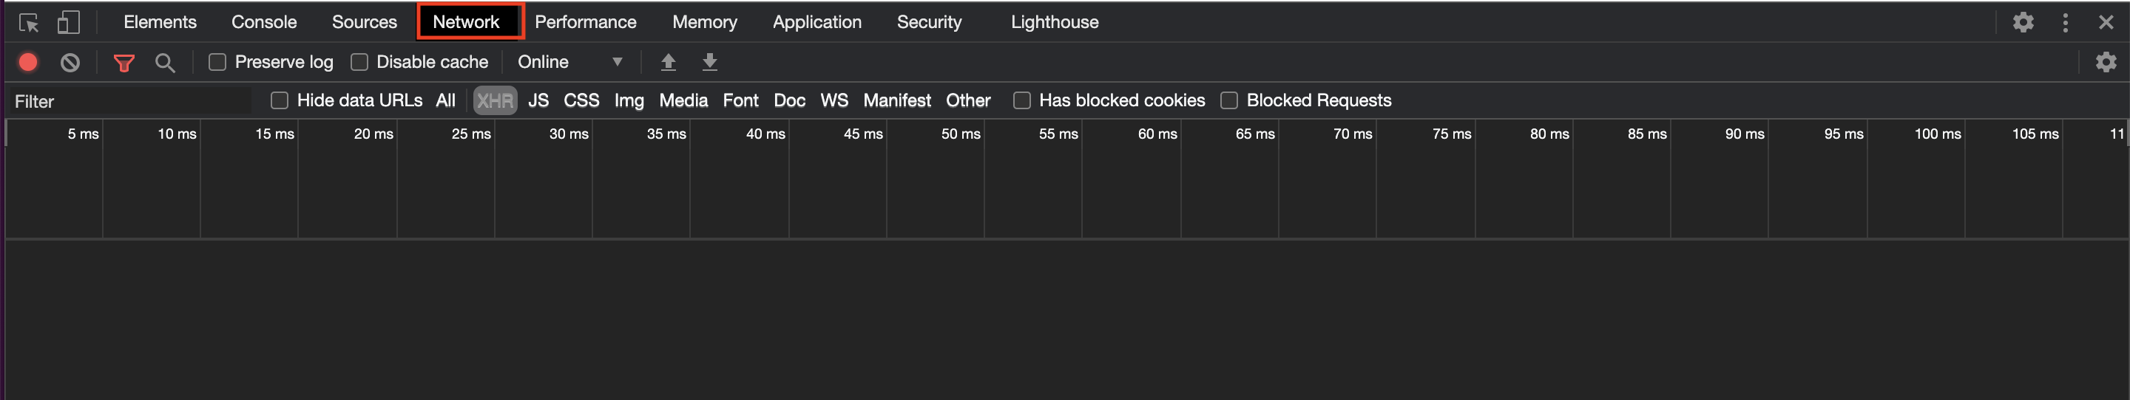Activate the inspect element picker icon
Screen dimensions: 2130x400
click(x=29, y=23)
